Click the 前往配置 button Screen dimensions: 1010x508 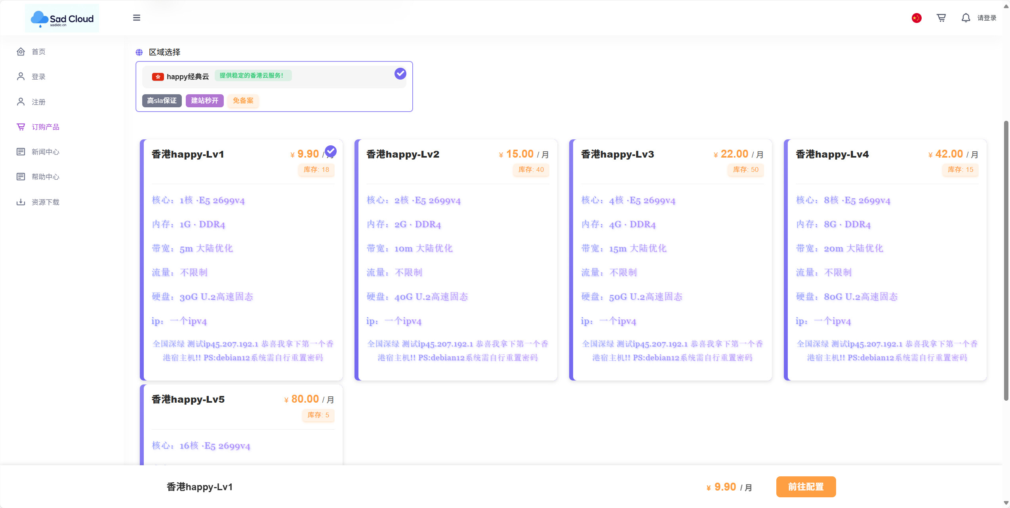(806, 487)
